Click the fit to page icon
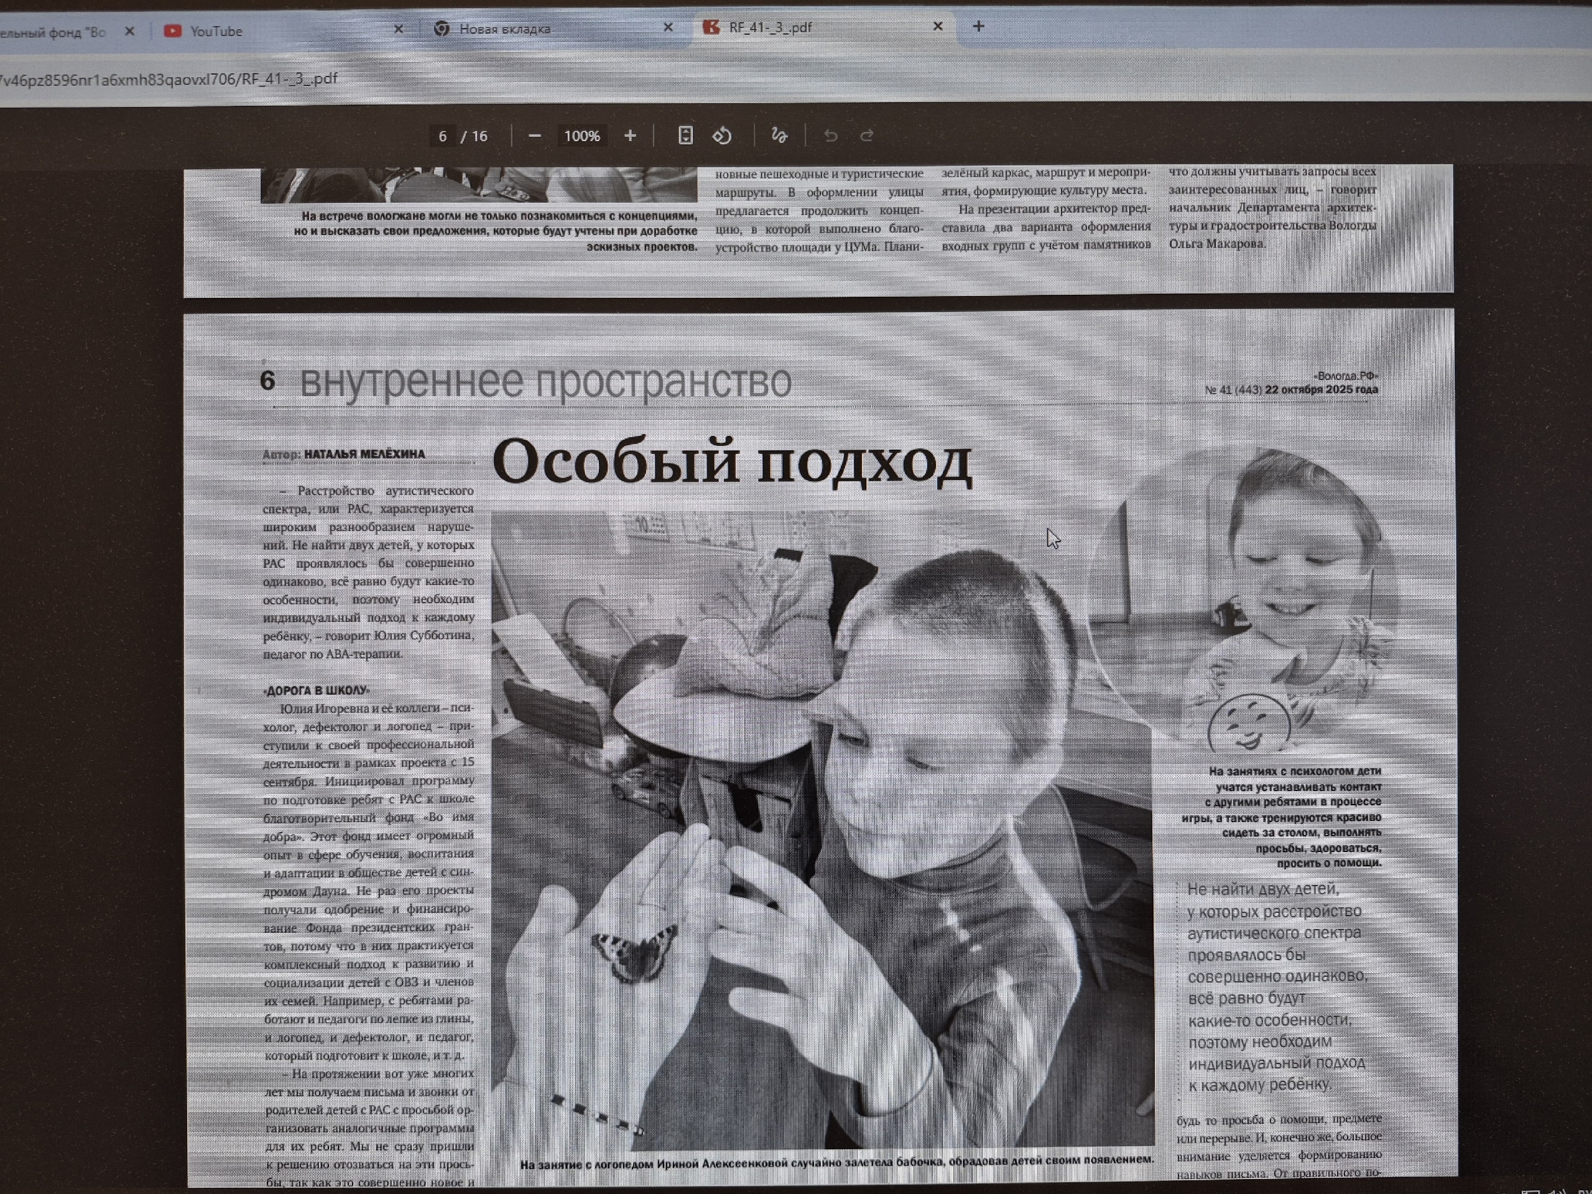1592x1194 pixels. click(x=685, y=136)
